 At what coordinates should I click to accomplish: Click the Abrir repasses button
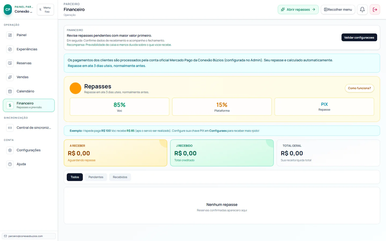(298, 10)
